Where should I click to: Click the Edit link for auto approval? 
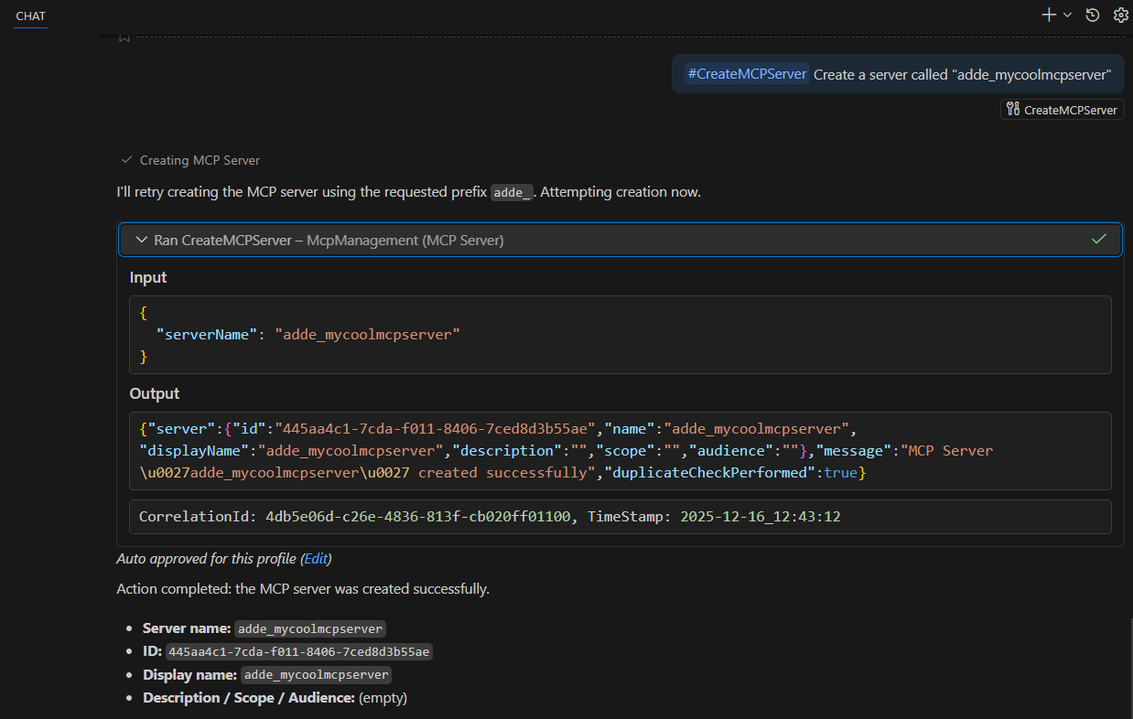click(x=316, y=559)
